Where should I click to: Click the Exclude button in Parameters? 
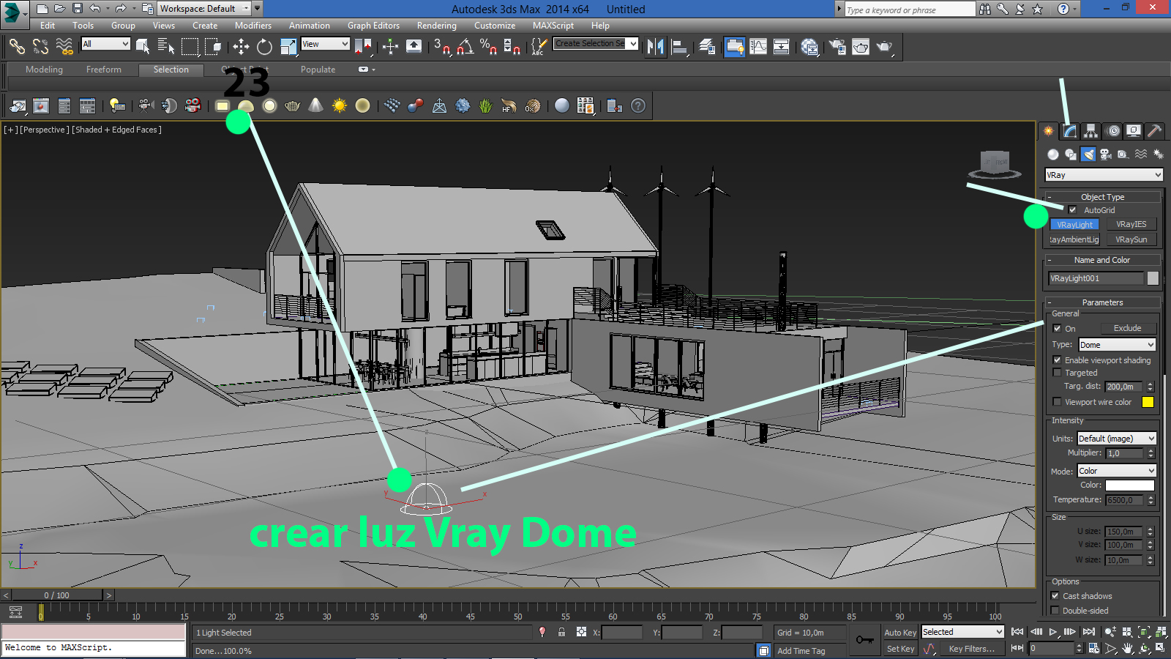(x=1128, y=328)
